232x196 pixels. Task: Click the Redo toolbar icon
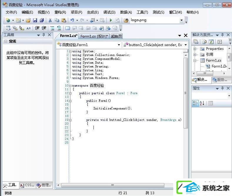[82, 20]
